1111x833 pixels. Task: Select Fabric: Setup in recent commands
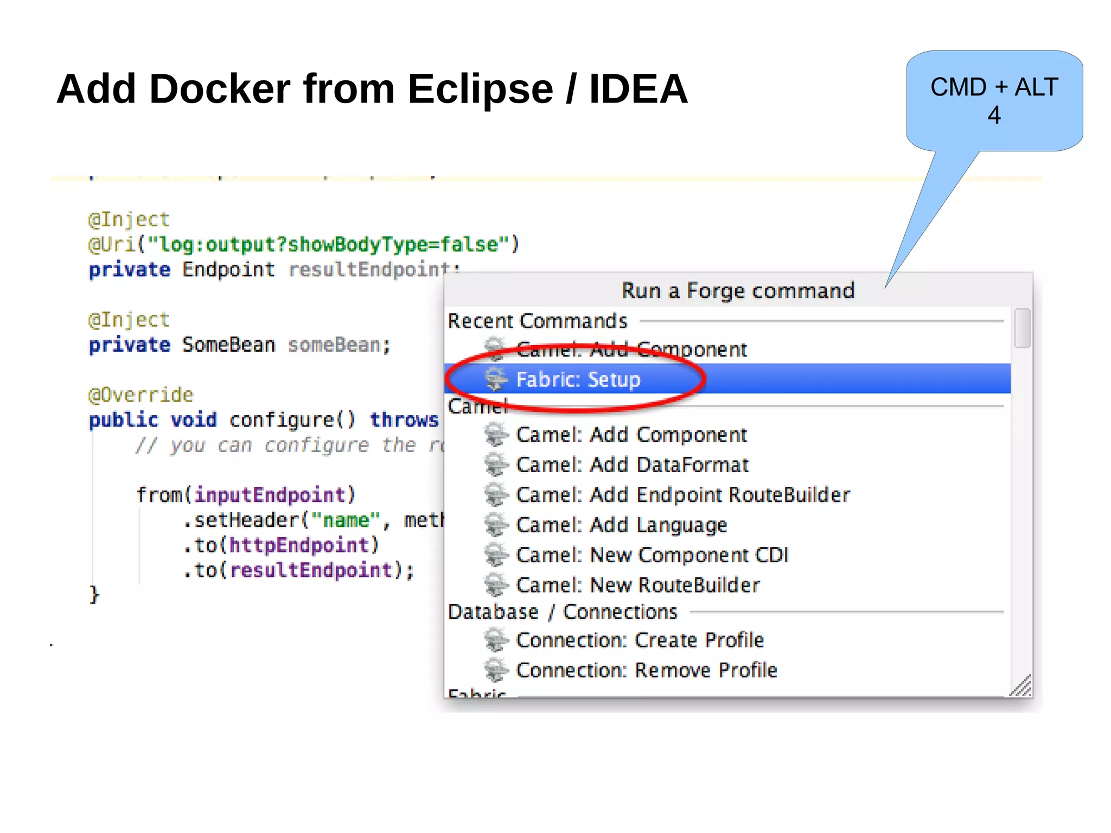(x=578, y=379)
